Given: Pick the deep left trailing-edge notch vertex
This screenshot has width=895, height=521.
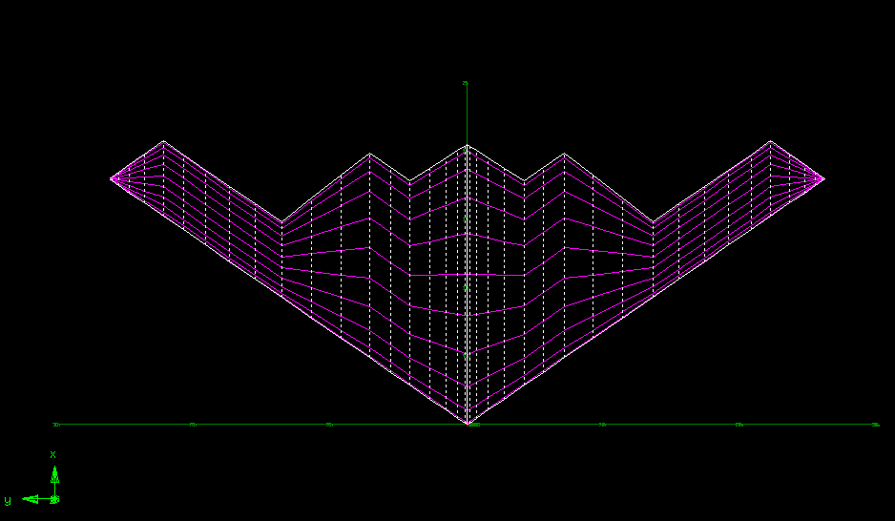Looking at the screenshot, I should point(281,223).
